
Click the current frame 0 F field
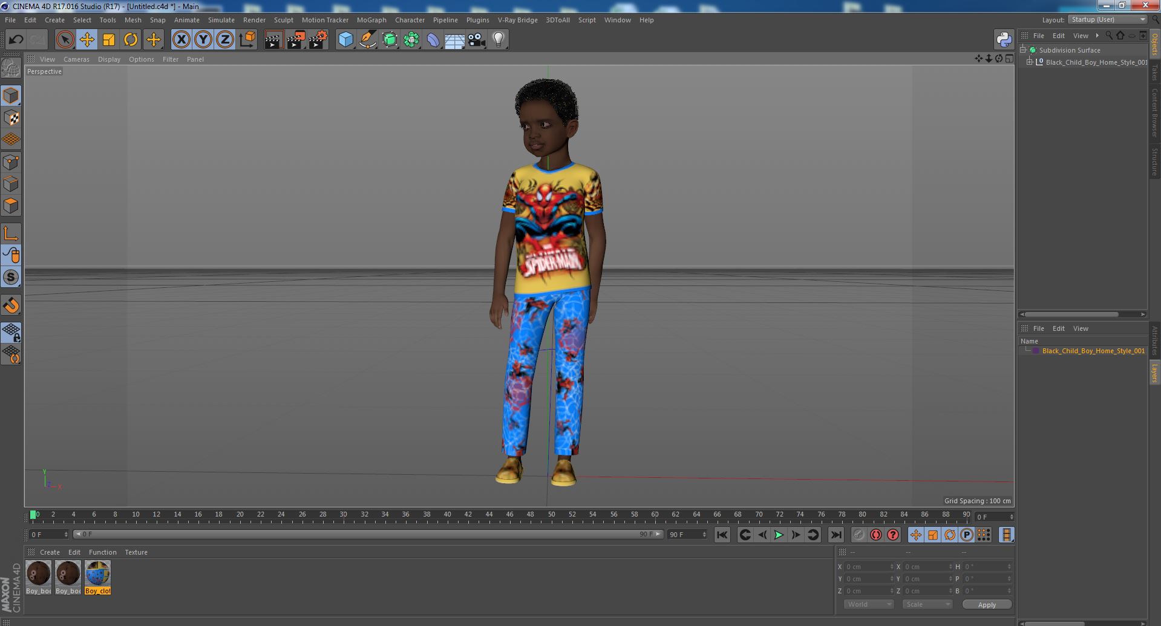pos(49,535)
